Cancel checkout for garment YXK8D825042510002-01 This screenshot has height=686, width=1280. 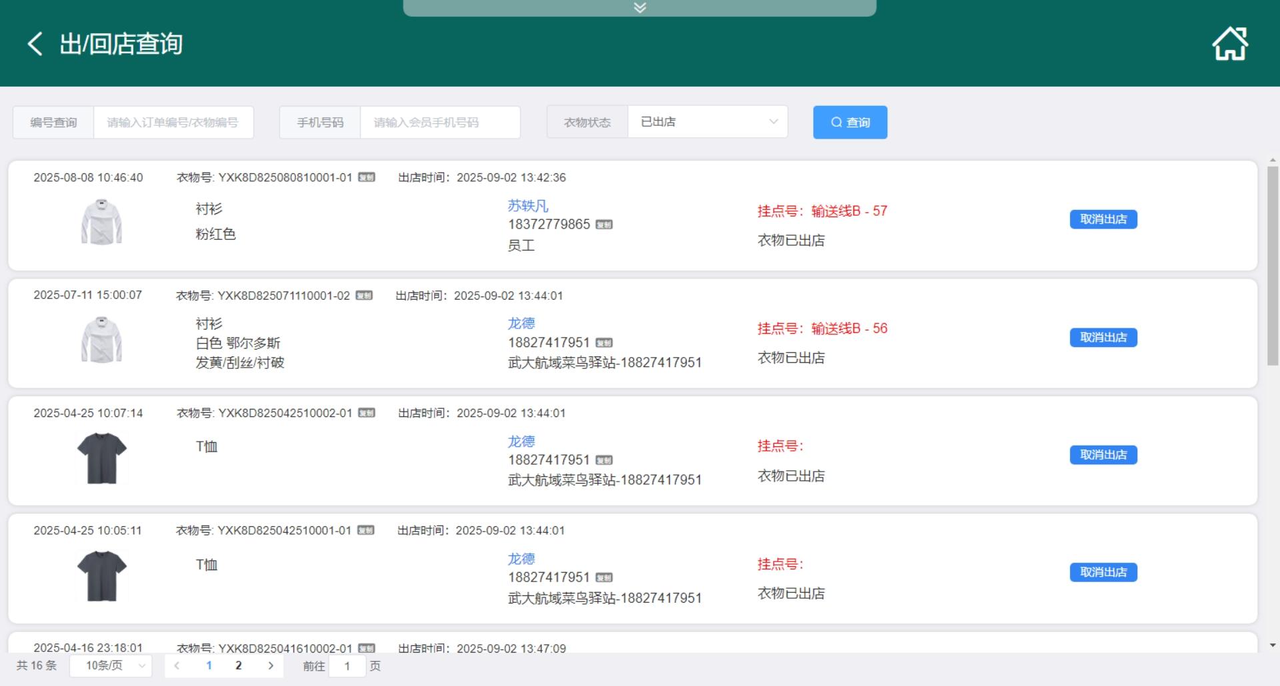(x=1103, y=455)
